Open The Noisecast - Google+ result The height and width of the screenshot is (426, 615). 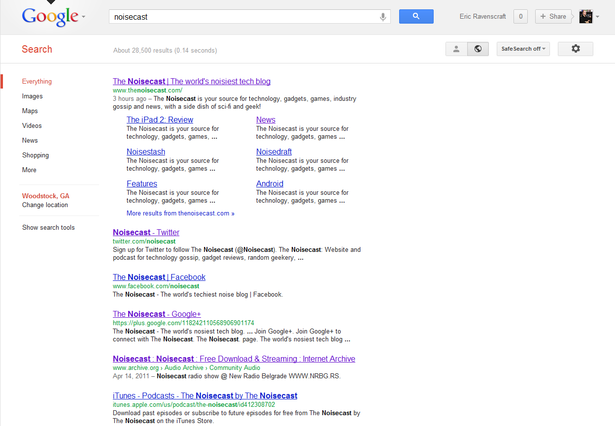[157, 314]
